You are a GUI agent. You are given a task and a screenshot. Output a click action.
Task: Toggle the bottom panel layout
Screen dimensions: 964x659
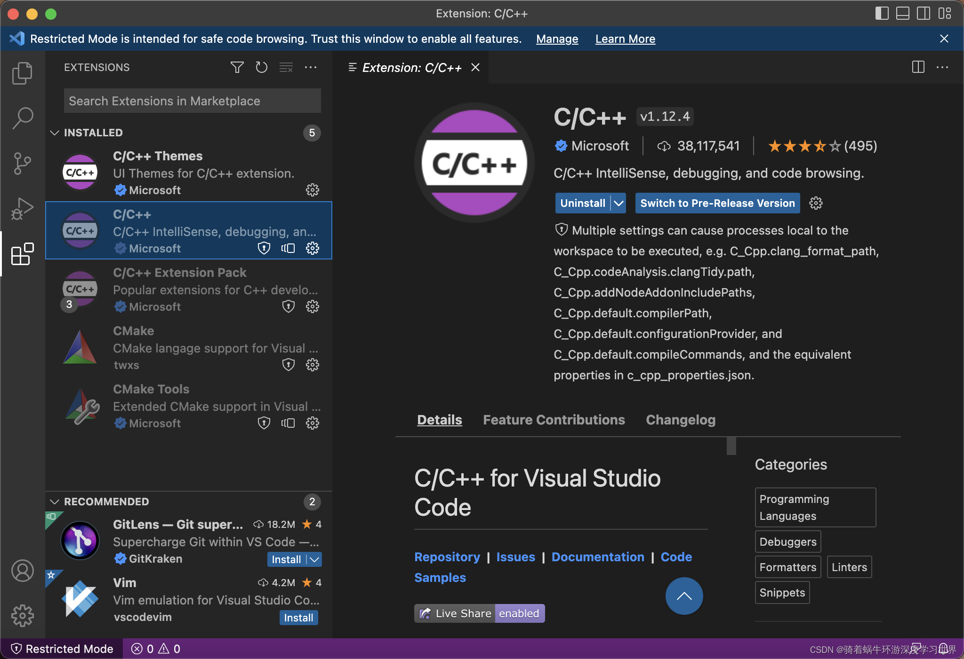pyautogui.click(x=902, y=13)
